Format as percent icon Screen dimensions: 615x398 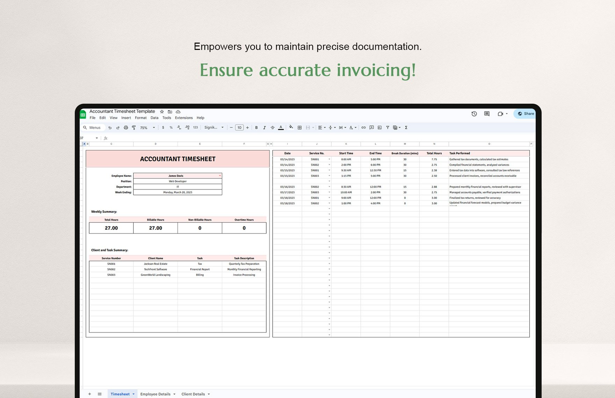coord(171,128)
